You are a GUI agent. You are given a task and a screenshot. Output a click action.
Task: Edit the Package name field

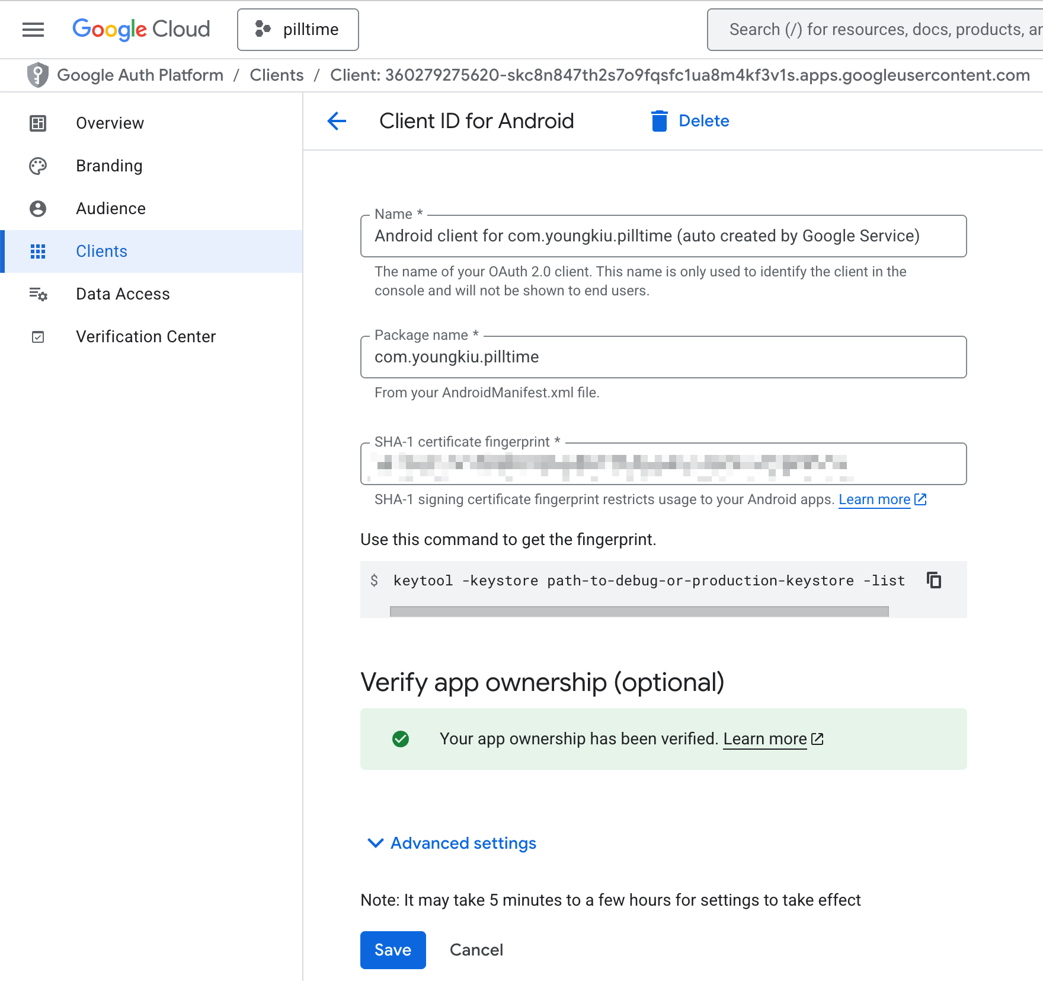coord(664,357)
